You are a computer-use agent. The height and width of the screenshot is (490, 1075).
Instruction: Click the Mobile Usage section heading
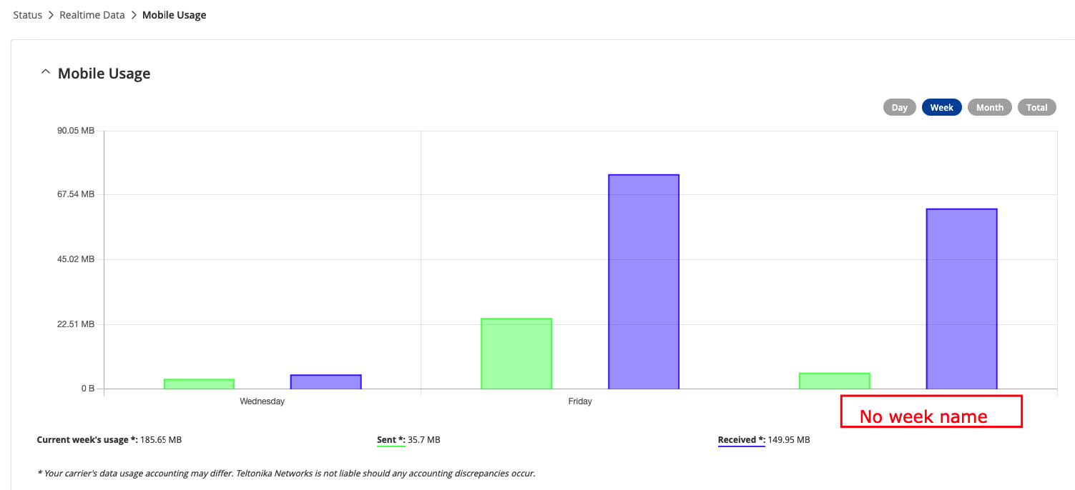tap(104, 74)
